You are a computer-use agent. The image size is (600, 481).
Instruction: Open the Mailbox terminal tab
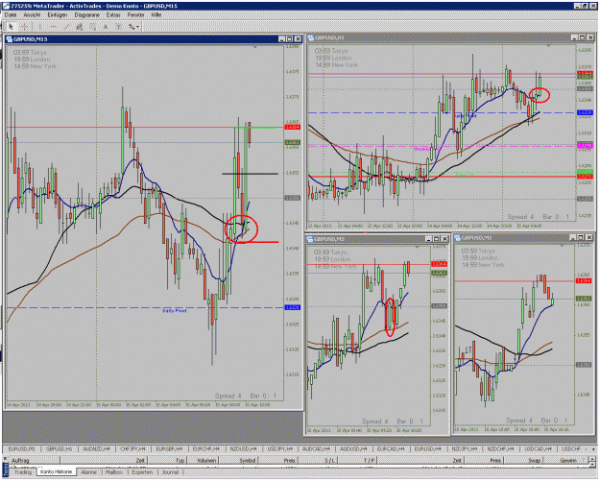coord(113,472)
